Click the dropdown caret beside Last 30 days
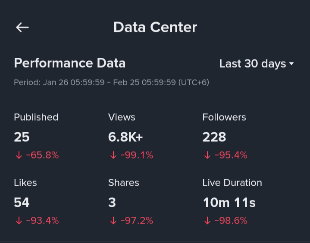Image resolution: width=310 pixels, height=243 pixels. coord(292,64)
